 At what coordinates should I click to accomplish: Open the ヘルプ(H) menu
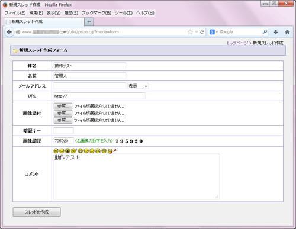[x=145, y=13]
